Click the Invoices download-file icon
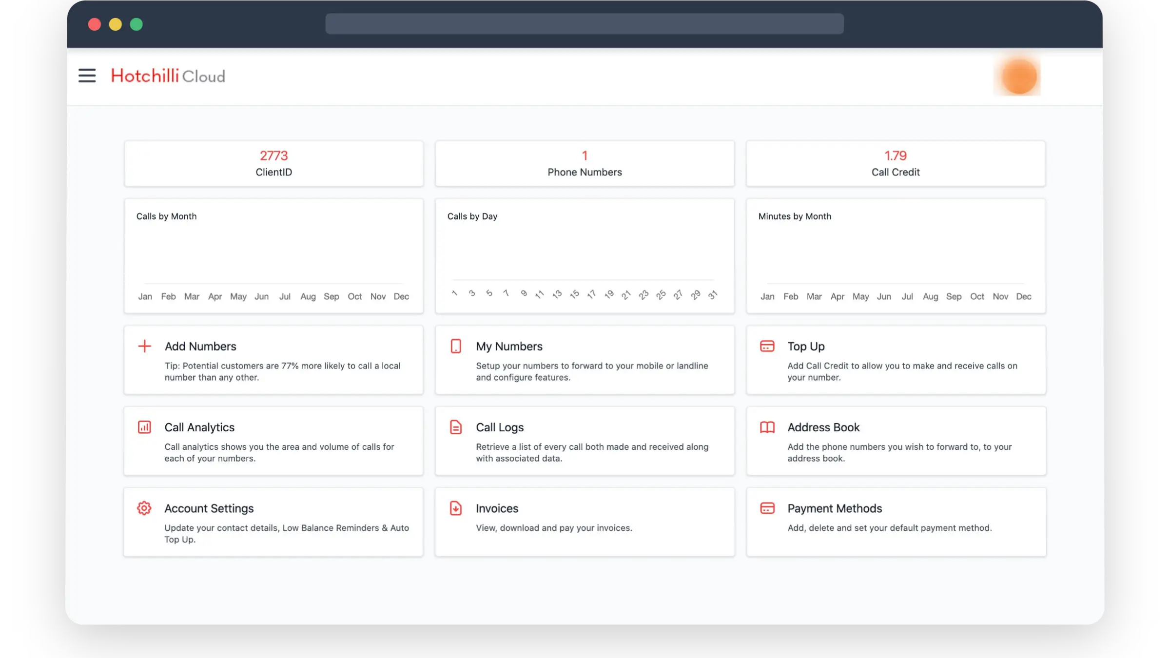This screenshot has width=1170, height=658. tap(456, 508)
